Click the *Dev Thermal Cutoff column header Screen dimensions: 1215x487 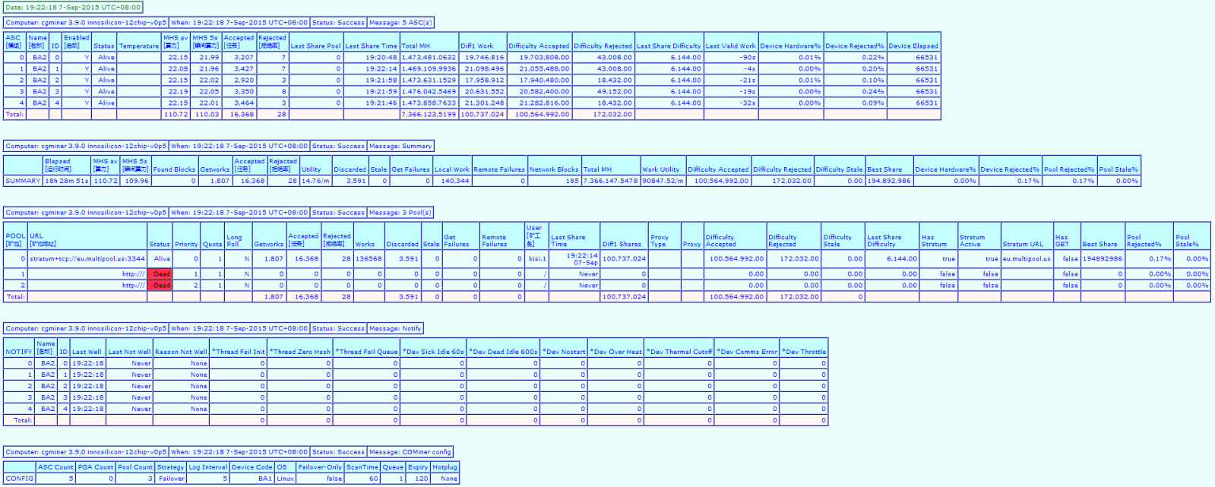pos(679,352)
